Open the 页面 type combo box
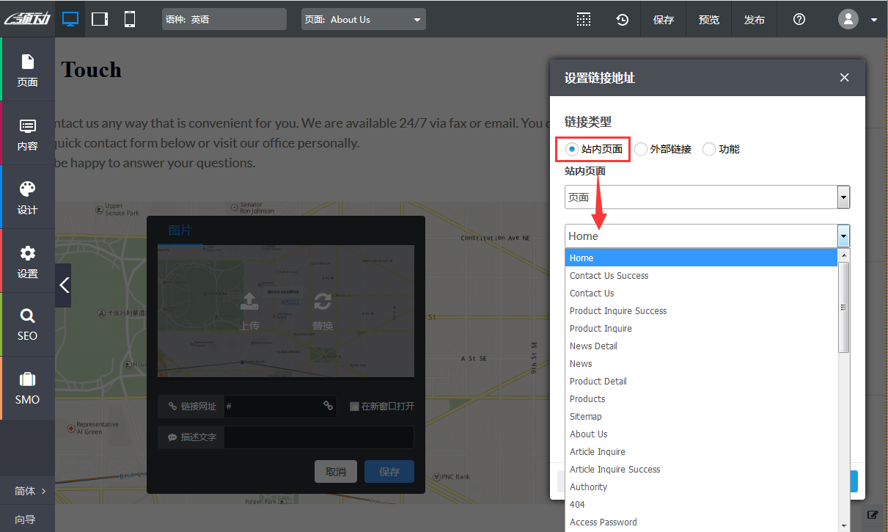 point(707,197)
